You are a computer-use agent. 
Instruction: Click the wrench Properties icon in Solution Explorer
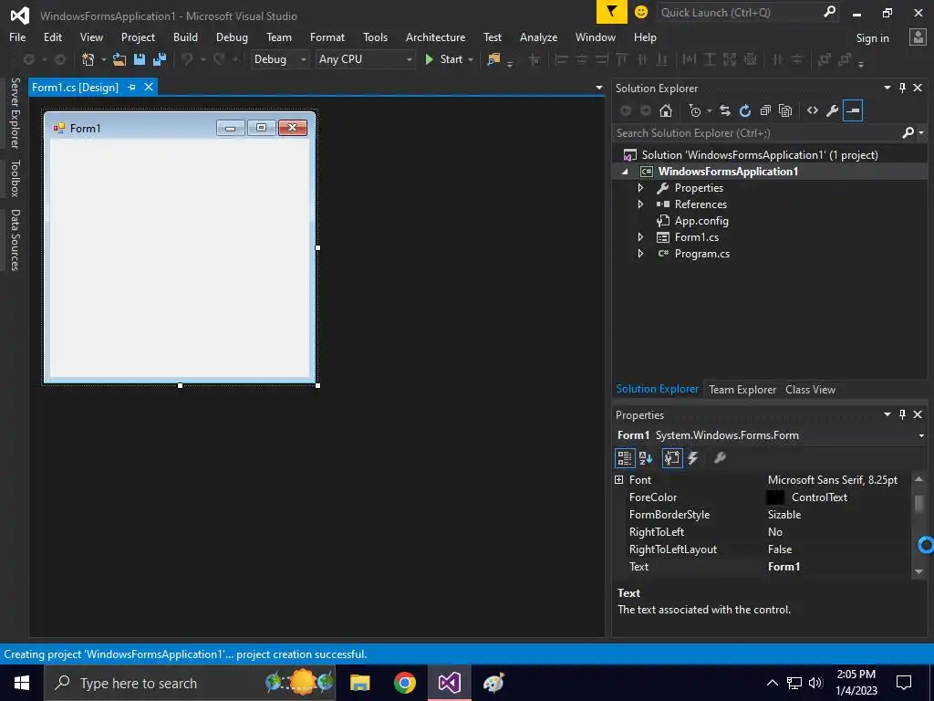[x=833, y=110]
